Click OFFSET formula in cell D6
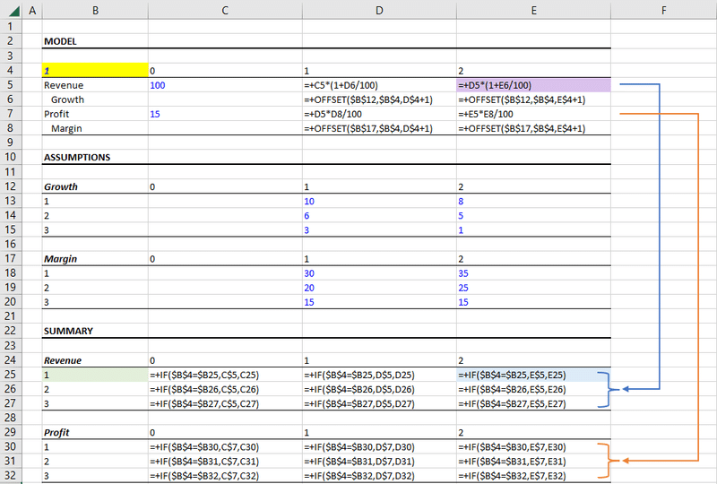The height and width of the screenshot is (484, 717). tap(368, 99)
